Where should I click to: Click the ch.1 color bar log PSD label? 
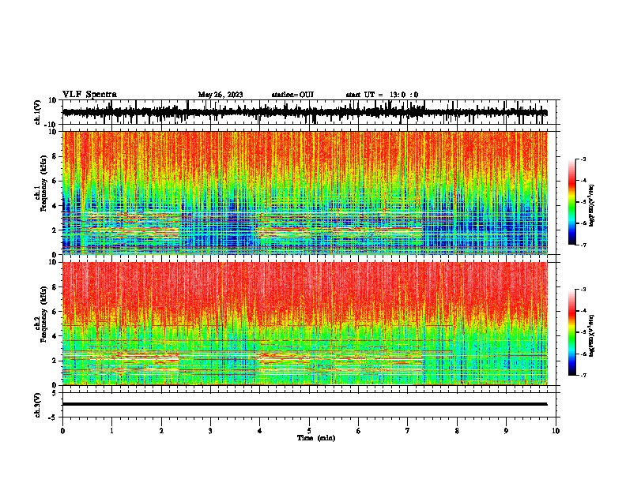point(591,206)
